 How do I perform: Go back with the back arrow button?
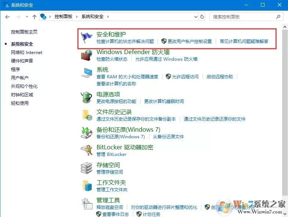tap(7, 17)
